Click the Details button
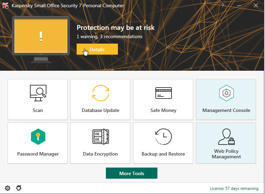265x194 pixels. point(97,49)
